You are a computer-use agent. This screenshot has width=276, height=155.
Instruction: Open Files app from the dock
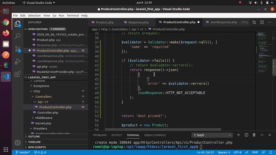coord(6,44)
